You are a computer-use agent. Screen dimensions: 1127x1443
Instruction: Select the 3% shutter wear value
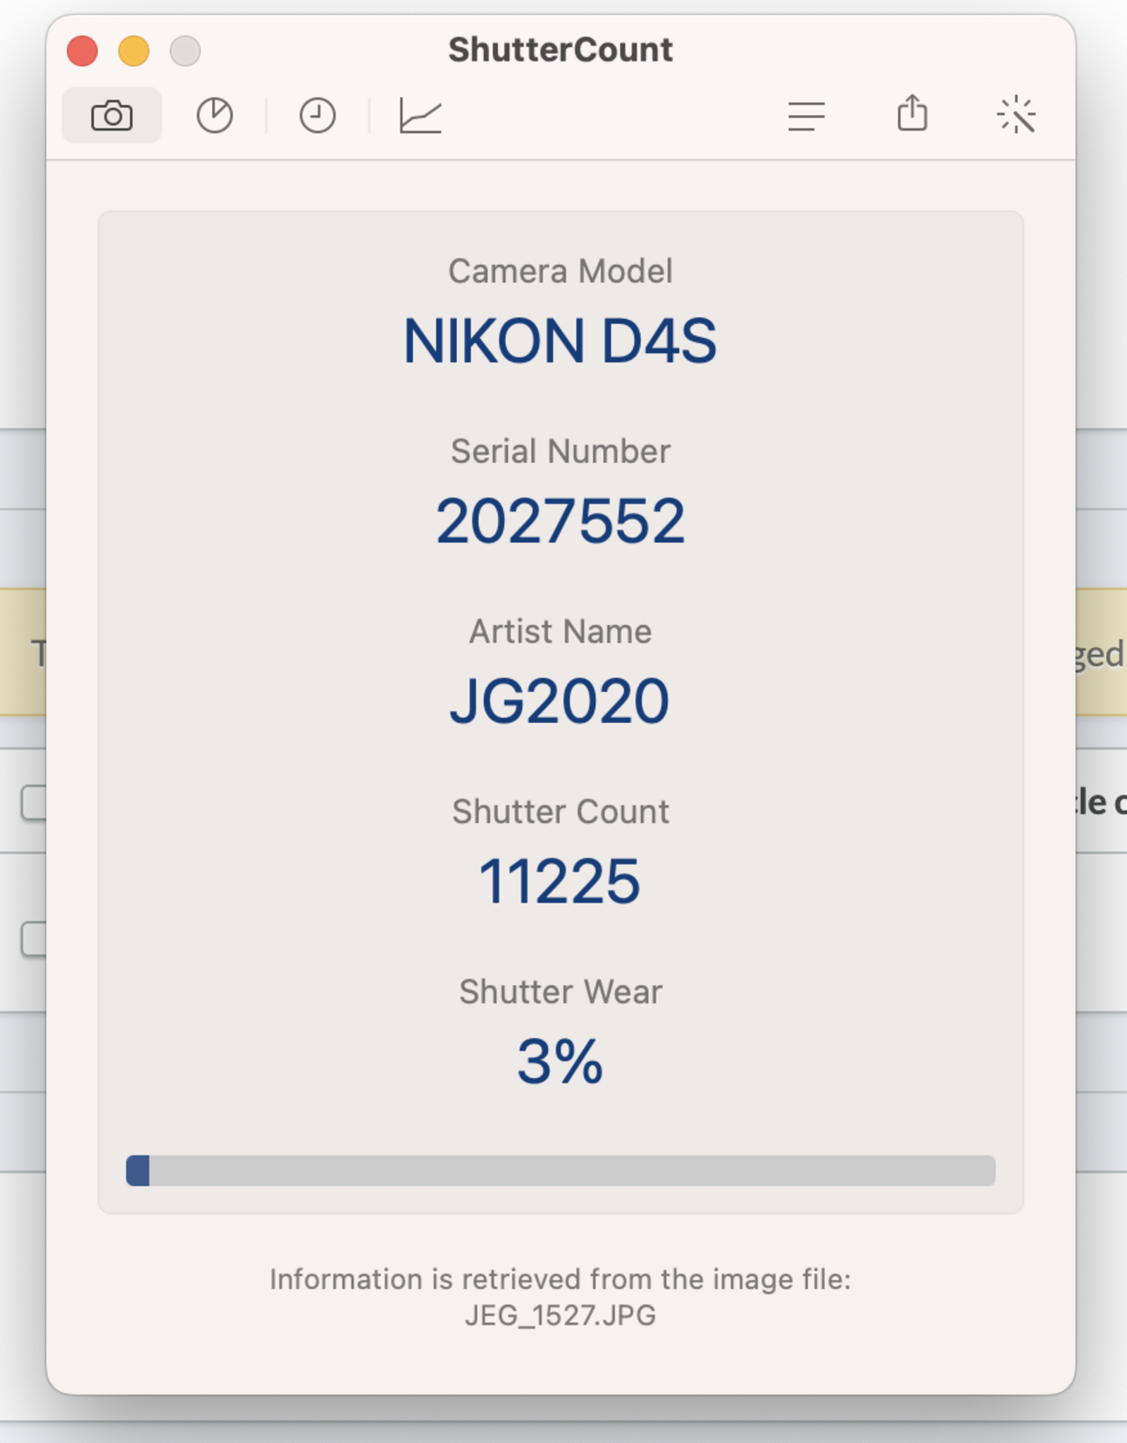point(560,1061)
